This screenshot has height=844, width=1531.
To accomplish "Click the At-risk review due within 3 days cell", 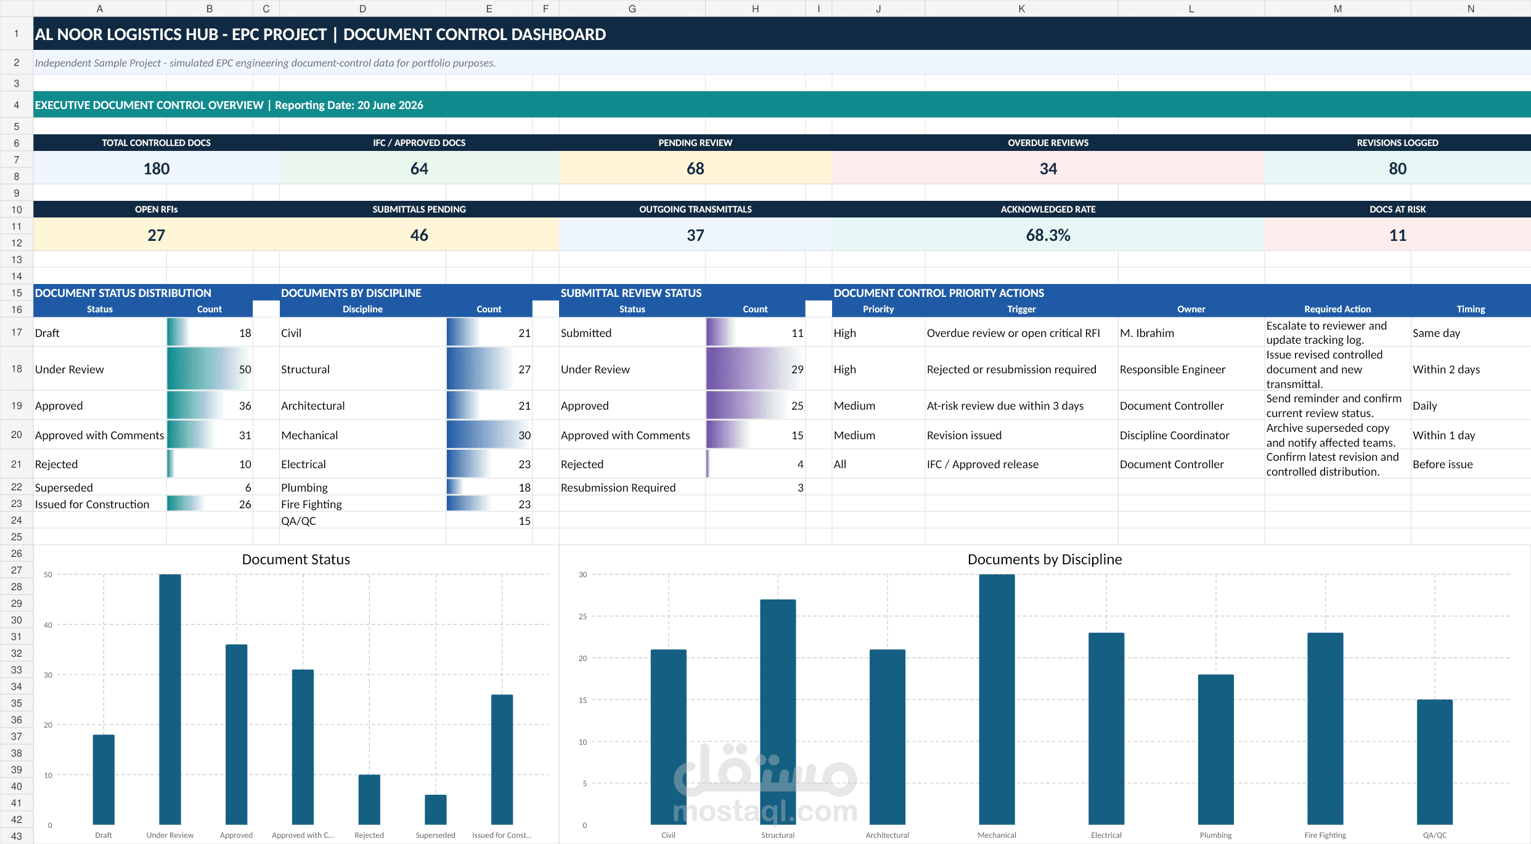I will 1021,405.
